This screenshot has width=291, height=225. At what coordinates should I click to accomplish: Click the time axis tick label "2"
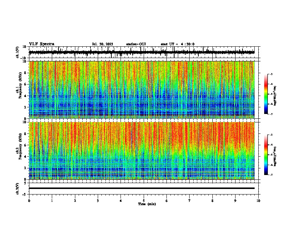[x=75, y=201]
